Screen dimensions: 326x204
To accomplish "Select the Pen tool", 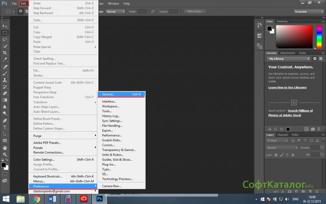I will coord(5,120).
